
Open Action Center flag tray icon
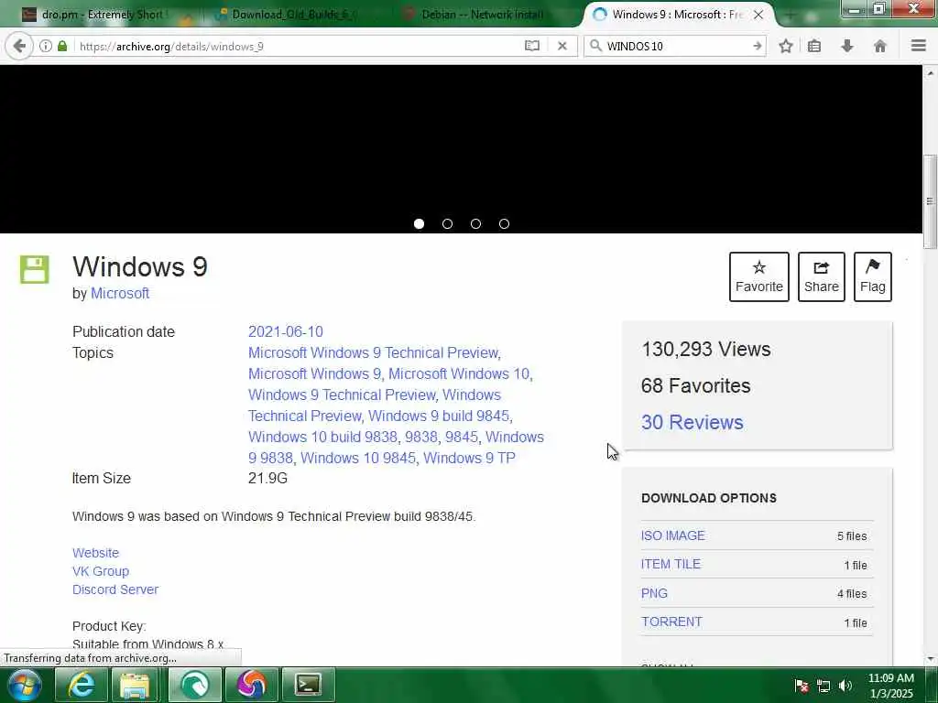802,686
